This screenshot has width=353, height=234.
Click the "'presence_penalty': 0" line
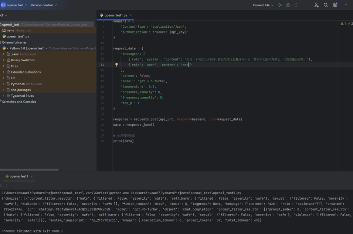[x=141, y=92]
